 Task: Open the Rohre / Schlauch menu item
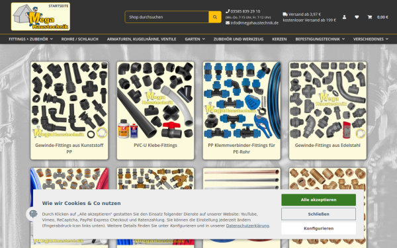pyautogui.click(x=80, y=39)
